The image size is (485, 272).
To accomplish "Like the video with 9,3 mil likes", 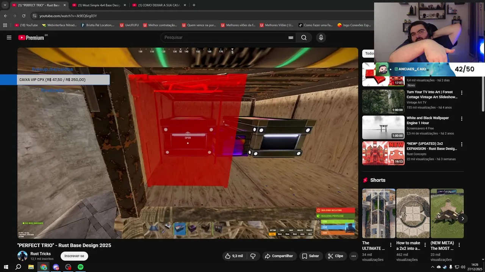I will (234, 256).
